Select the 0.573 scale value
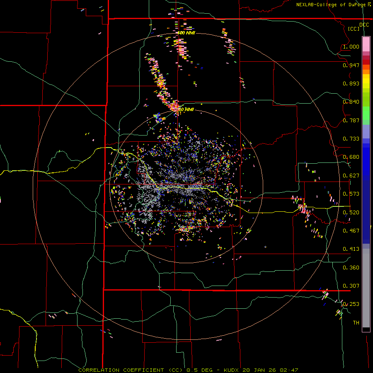The width and height of the screenshot is (373, 373). pyautogui.click(x=351, y=194)
